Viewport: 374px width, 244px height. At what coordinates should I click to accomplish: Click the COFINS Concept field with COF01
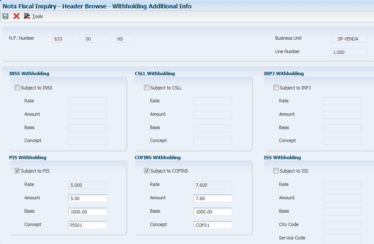pos(213,225)
